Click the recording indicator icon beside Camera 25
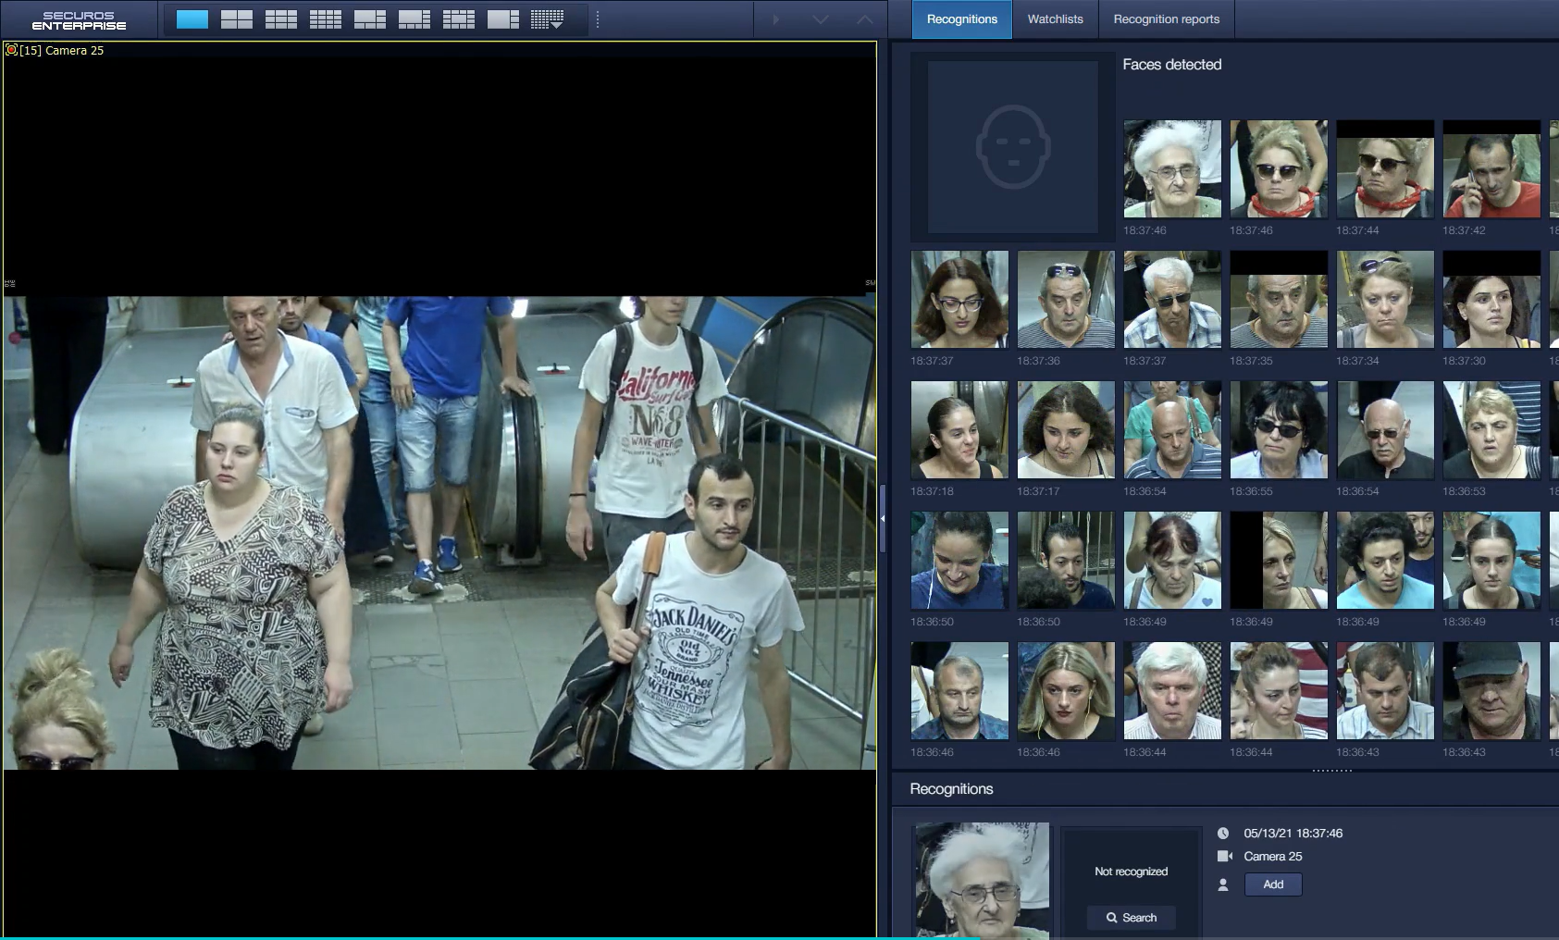Viewport: 1559px width, 940px height. click(x=11, y=50)
